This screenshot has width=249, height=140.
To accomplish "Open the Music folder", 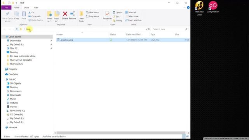I will [13, 99].
